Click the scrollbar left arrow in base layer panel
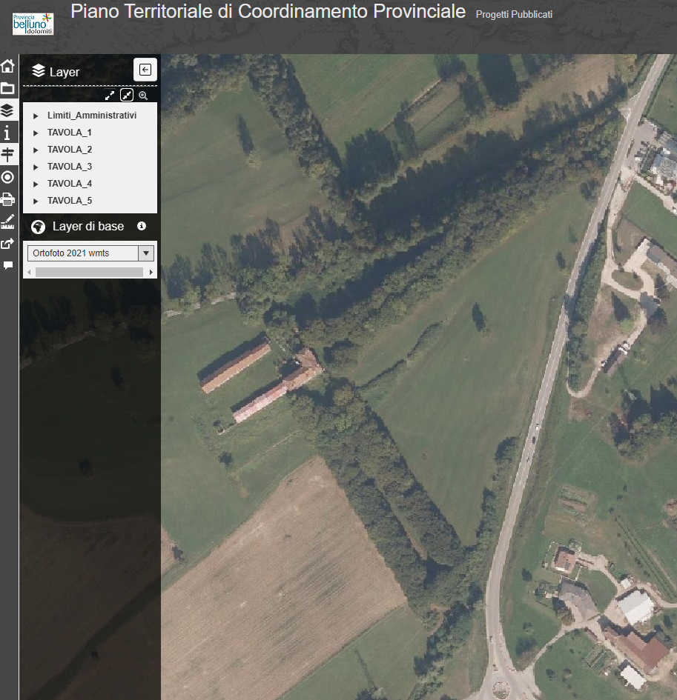The image size is (677, 700). (x=29, y=272)
